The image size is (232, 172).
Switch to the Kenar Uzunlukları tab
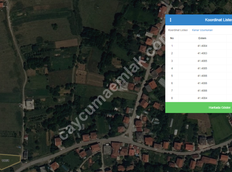pyautogui.click(x=202, y=30)
